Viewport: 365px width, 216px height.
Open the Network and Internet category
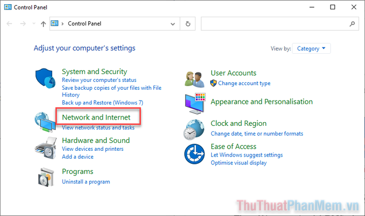click(x=96, y=117)
